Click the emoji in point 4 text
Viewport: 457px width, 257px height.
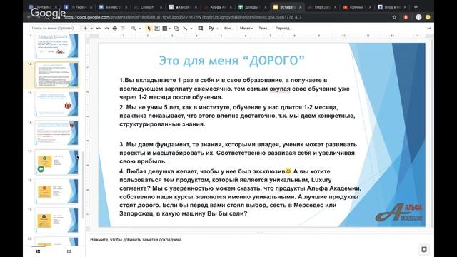pyautogui.click(x=288, y=171)
